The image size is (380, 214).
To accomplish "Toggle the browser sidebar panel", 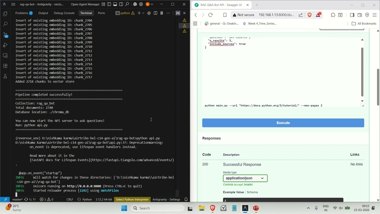I will (352, 15).
